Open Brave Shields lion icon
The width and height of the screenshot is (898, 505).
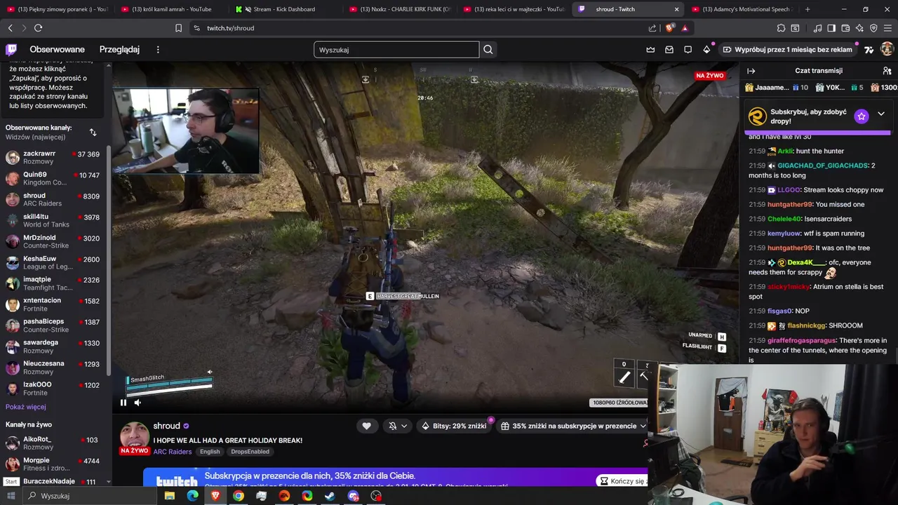click(669, 28)
